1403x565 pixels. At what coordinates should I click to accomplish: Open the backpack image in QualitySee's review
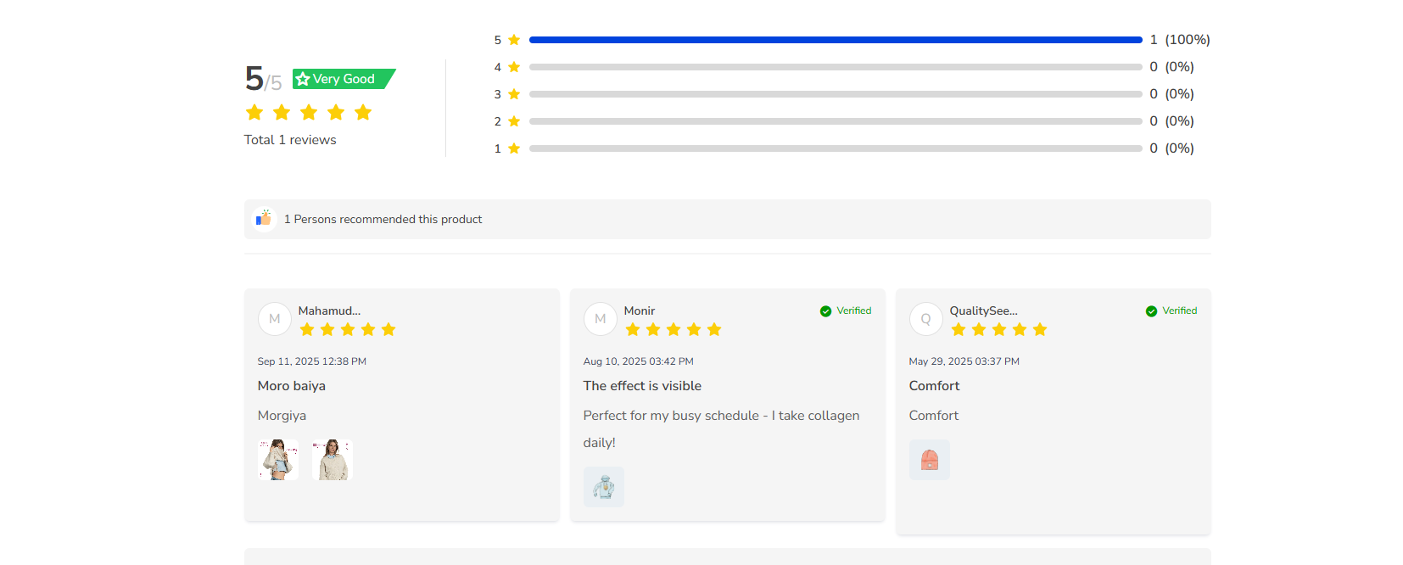[930, 460]
